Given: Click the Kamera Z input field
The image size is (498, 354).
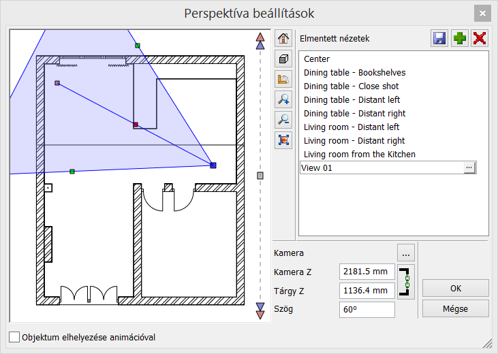Looking at the screenshot, I should click(x=367, y=272).
